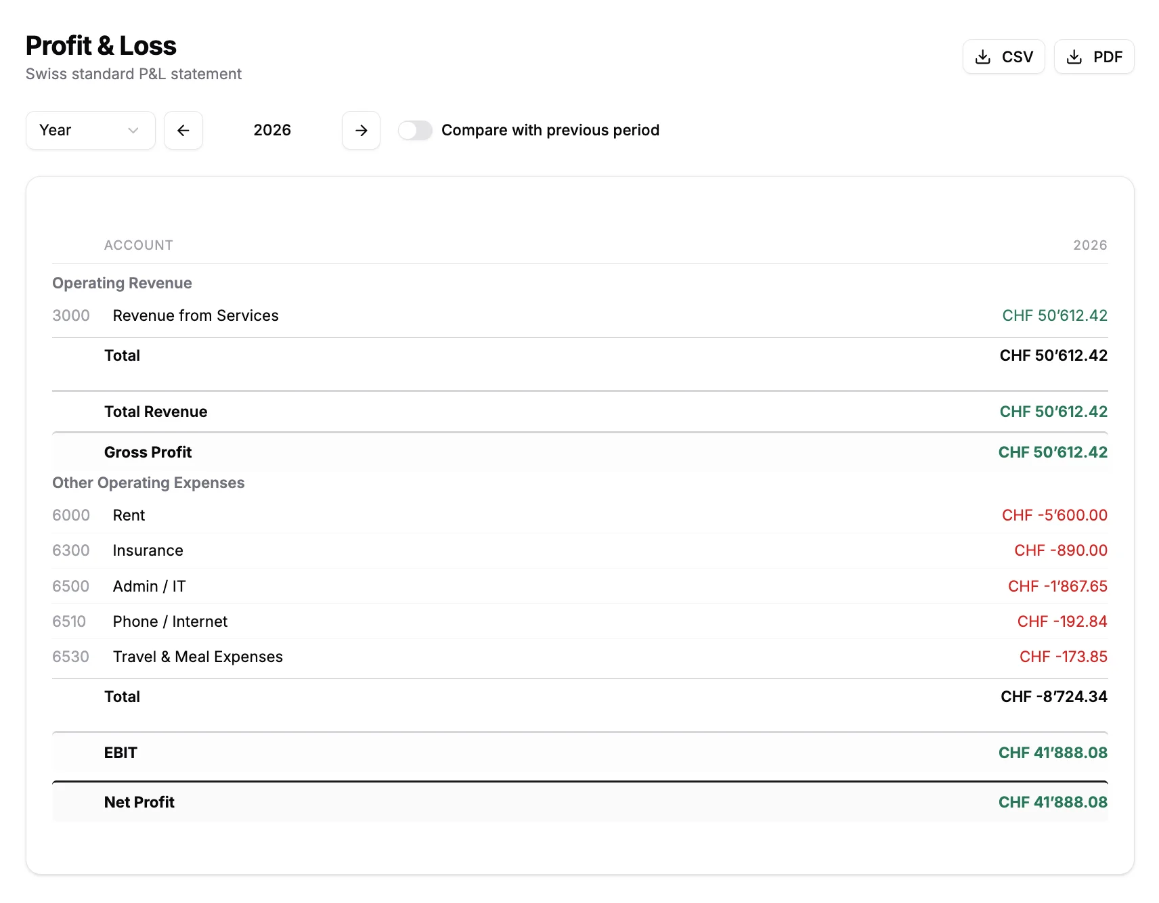Go to previous year with left arrow

pyautogui.click(x=183, y=130)
